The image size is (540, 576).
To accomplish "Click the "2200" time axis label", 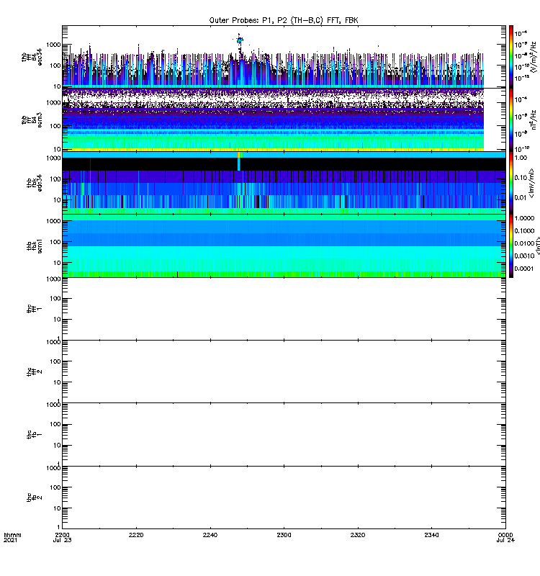I will (62, 535).
